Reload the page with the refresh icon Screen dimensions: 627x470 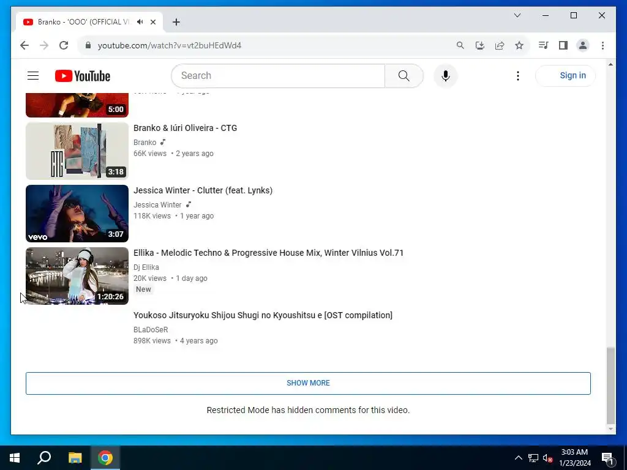(x=64, y=45)
